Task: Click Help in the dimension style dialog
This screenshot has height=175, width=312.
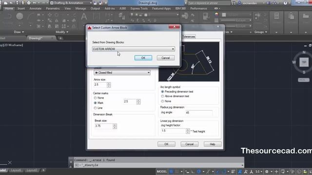Action: coord(213,144)
